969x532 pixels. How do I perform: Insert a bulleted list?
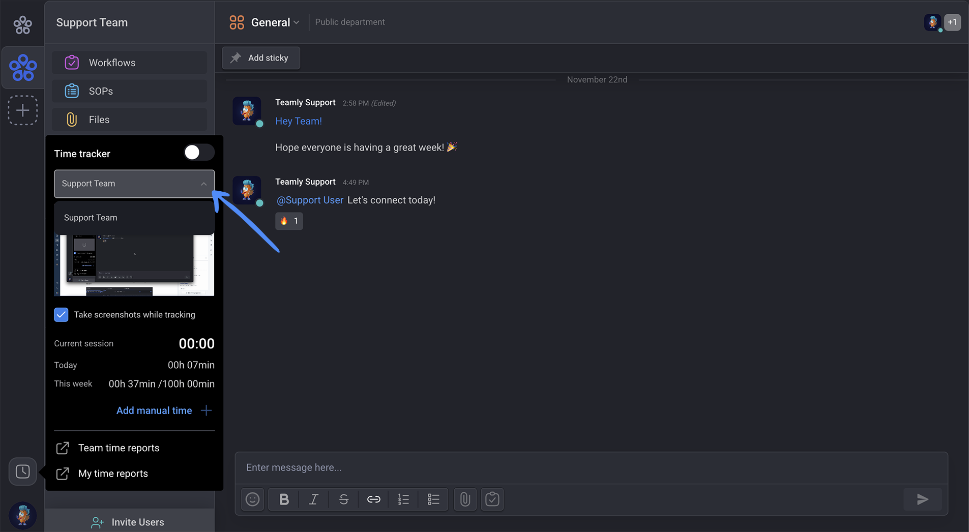coord(433,499)
